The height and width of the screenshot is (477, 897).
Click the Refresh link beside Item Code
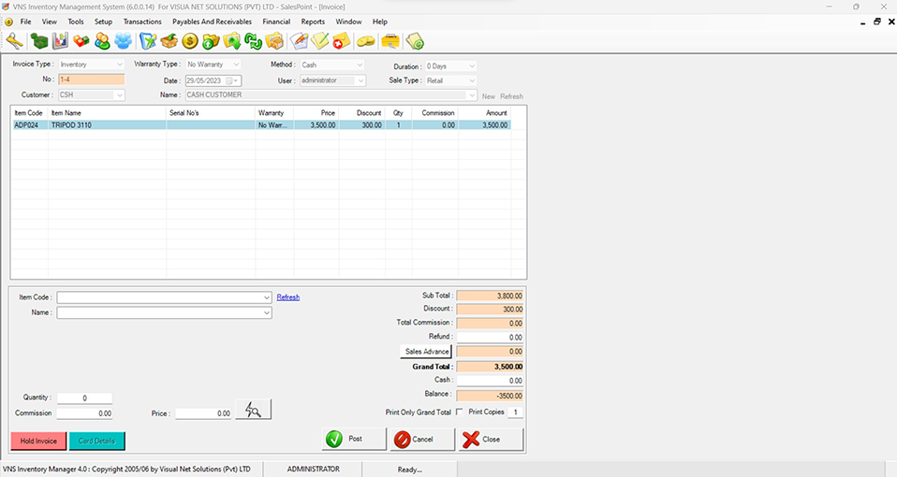pos(287,297)
